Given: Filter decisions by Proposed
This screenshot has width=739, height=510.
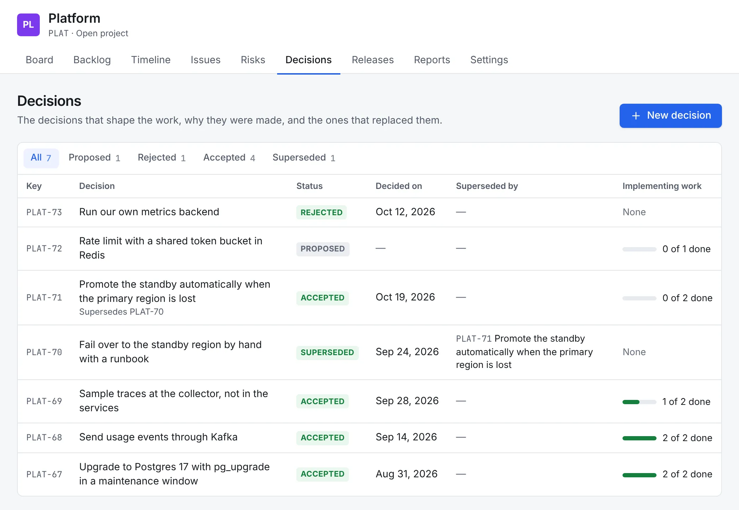Looking at the screenshot, I should (95, 158).
